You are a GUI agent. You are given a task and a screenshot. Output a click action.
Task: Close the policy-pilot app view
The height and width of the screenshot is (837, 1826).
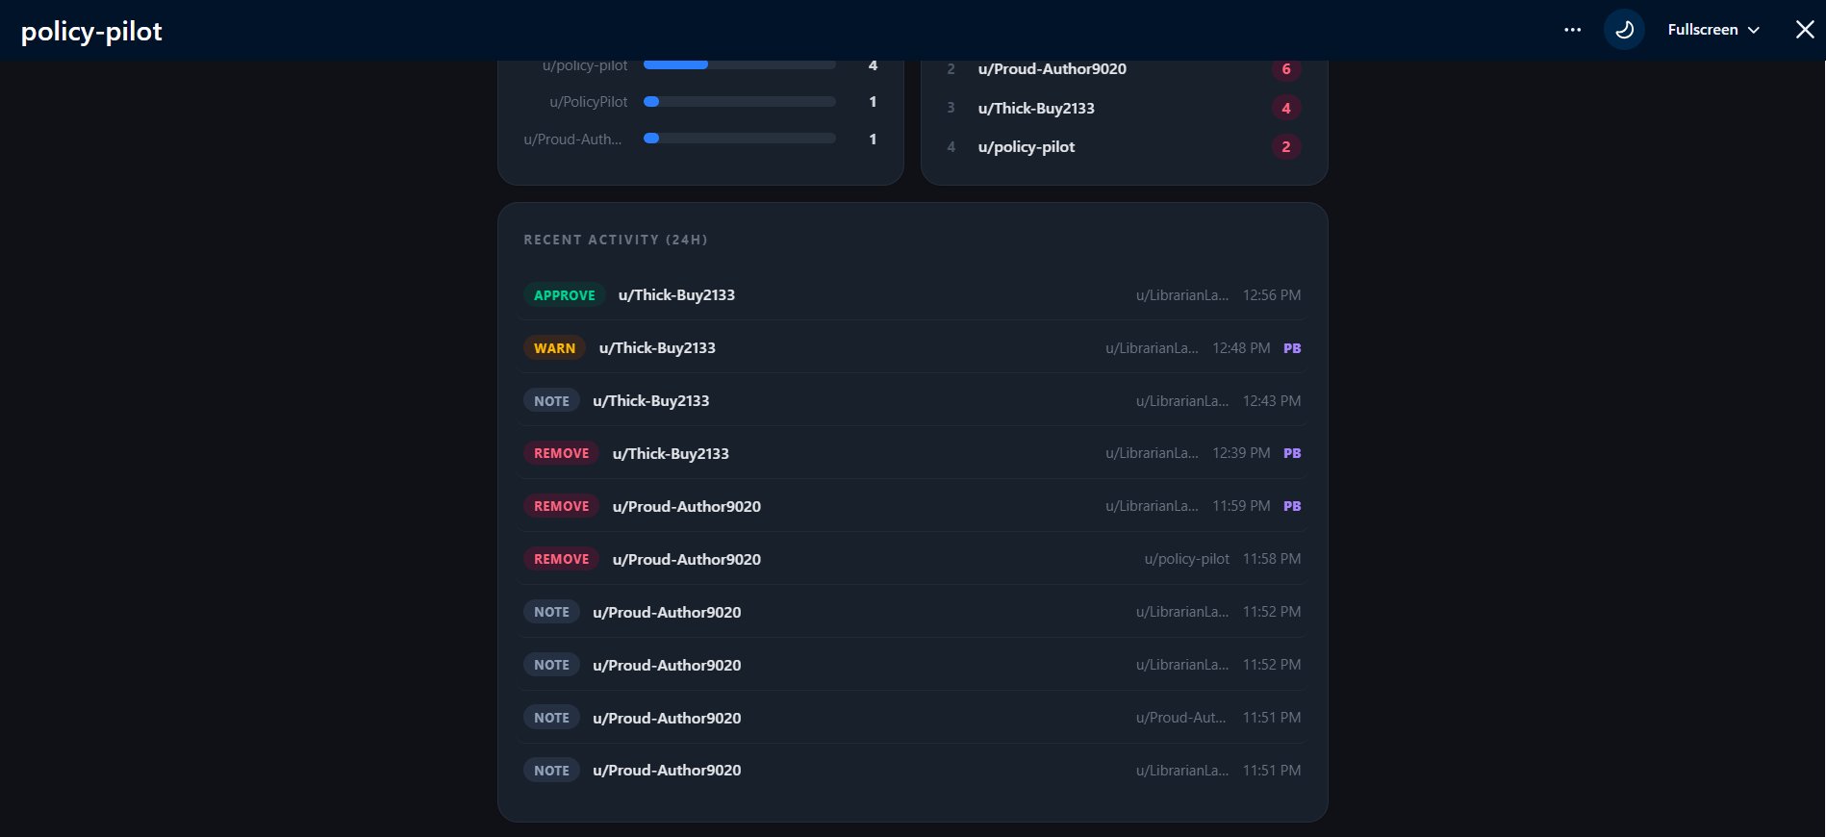pos(1804,30)
